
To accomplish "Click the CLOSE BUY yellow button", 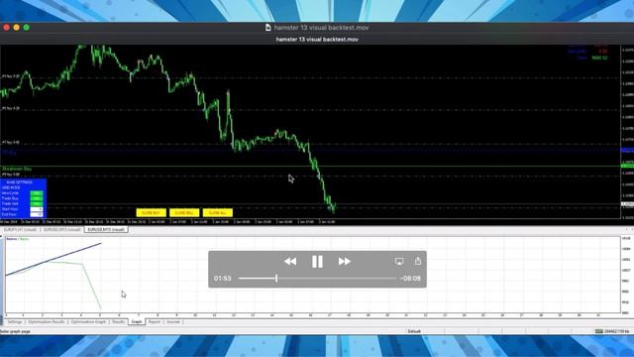I will coord(152,213).
